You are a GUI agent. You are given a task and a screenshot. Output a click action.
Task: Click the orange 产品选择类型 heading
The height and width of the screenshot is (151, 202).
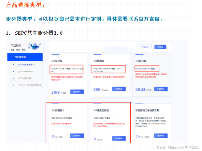(x=25, y=5)
